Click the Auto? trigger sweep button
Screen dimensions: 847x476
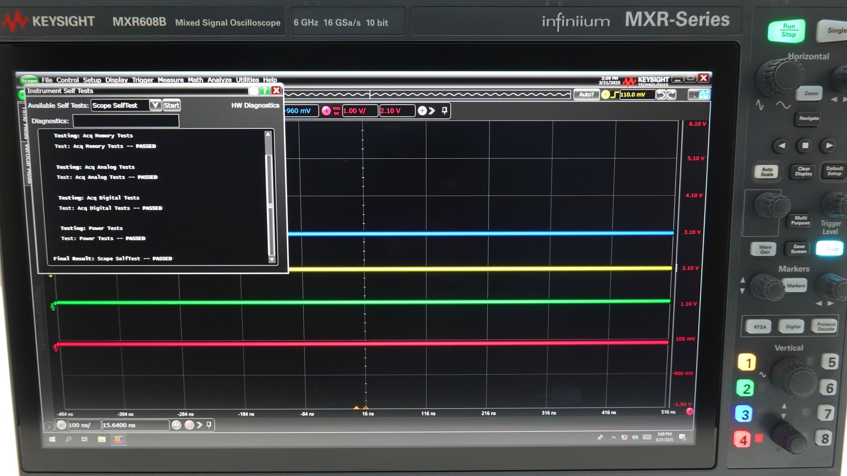coord(586,95)
